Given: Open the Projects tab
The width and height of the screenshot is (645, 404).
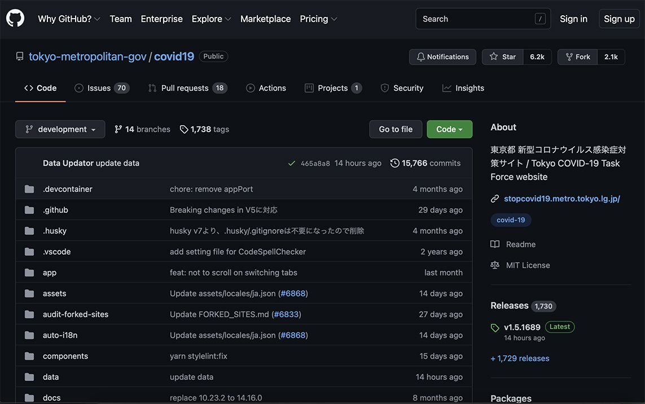Looking at the screenshot, I should click(x=333, y=88).
